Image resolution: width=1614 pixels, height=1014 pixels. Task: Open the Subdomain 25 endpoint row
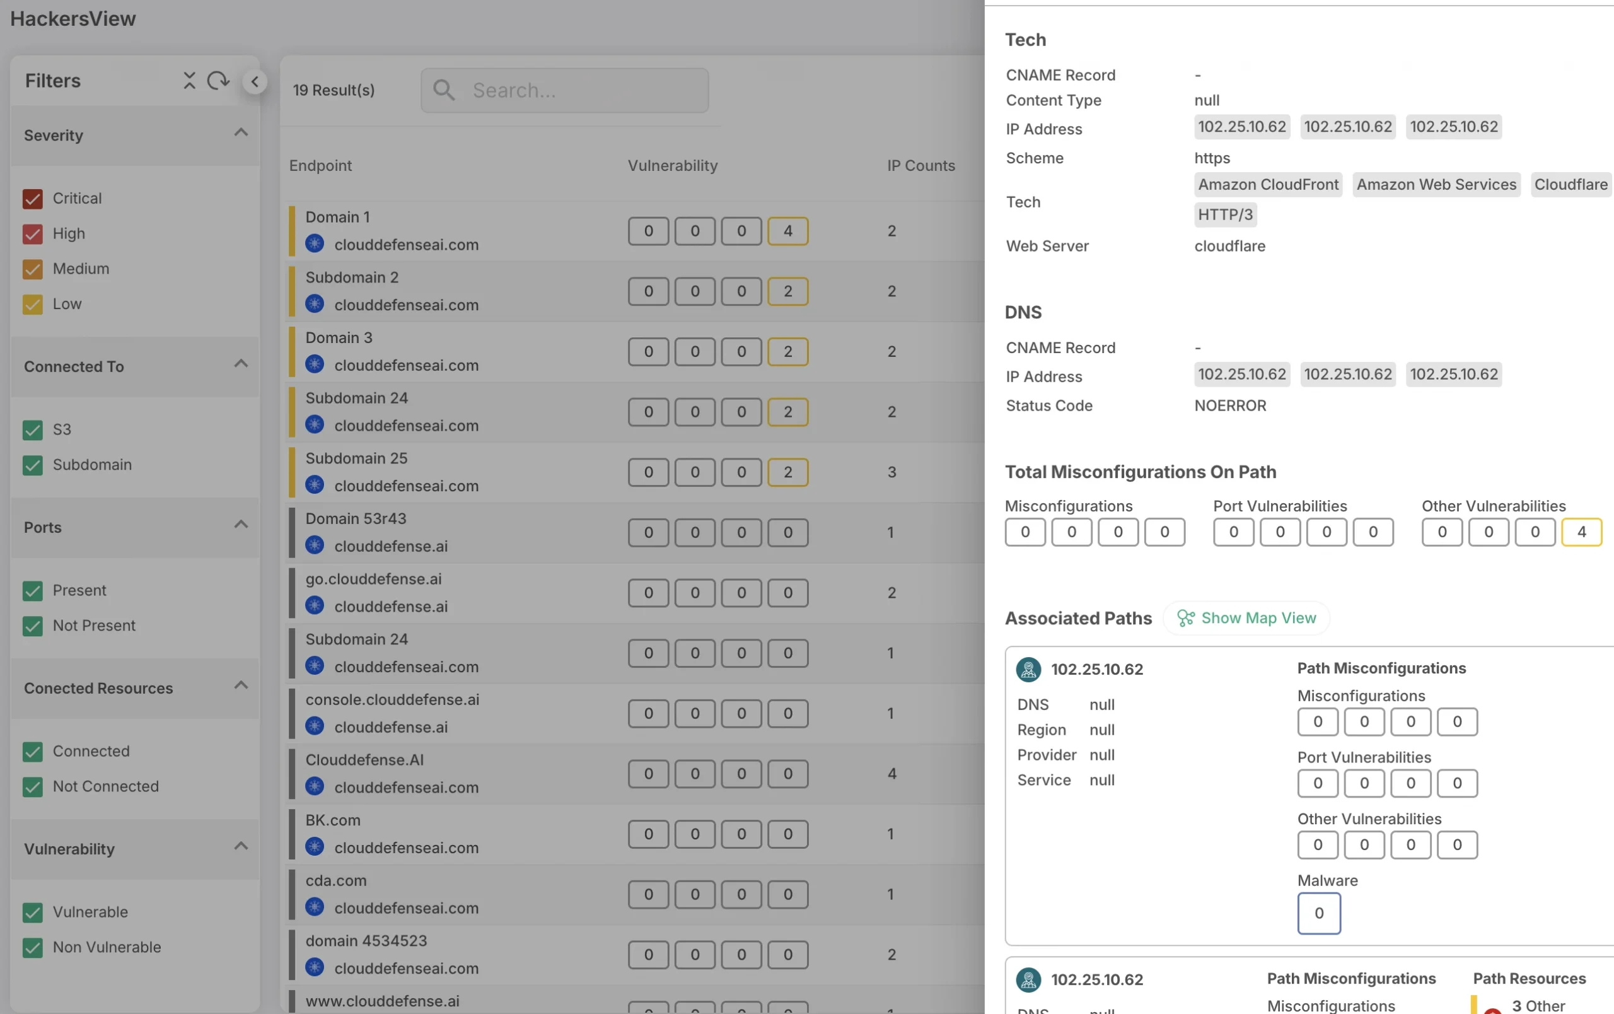click(357, 458)
